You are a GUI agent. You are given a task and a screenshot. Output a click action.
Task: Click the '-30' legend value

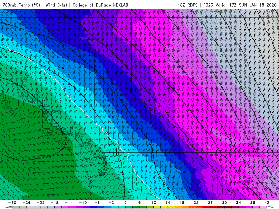(x=12, y=203)
